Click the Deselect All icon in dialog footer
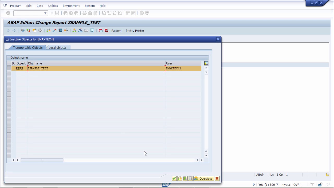334x188 pixels. point(190,179)
